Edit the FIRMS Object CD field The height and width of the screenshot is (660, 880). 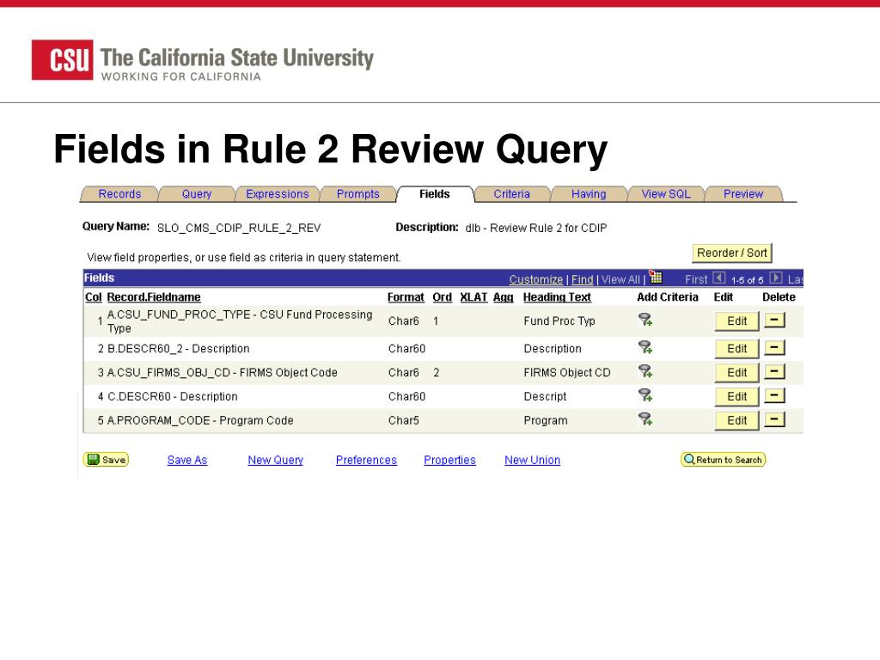(736, 373)
